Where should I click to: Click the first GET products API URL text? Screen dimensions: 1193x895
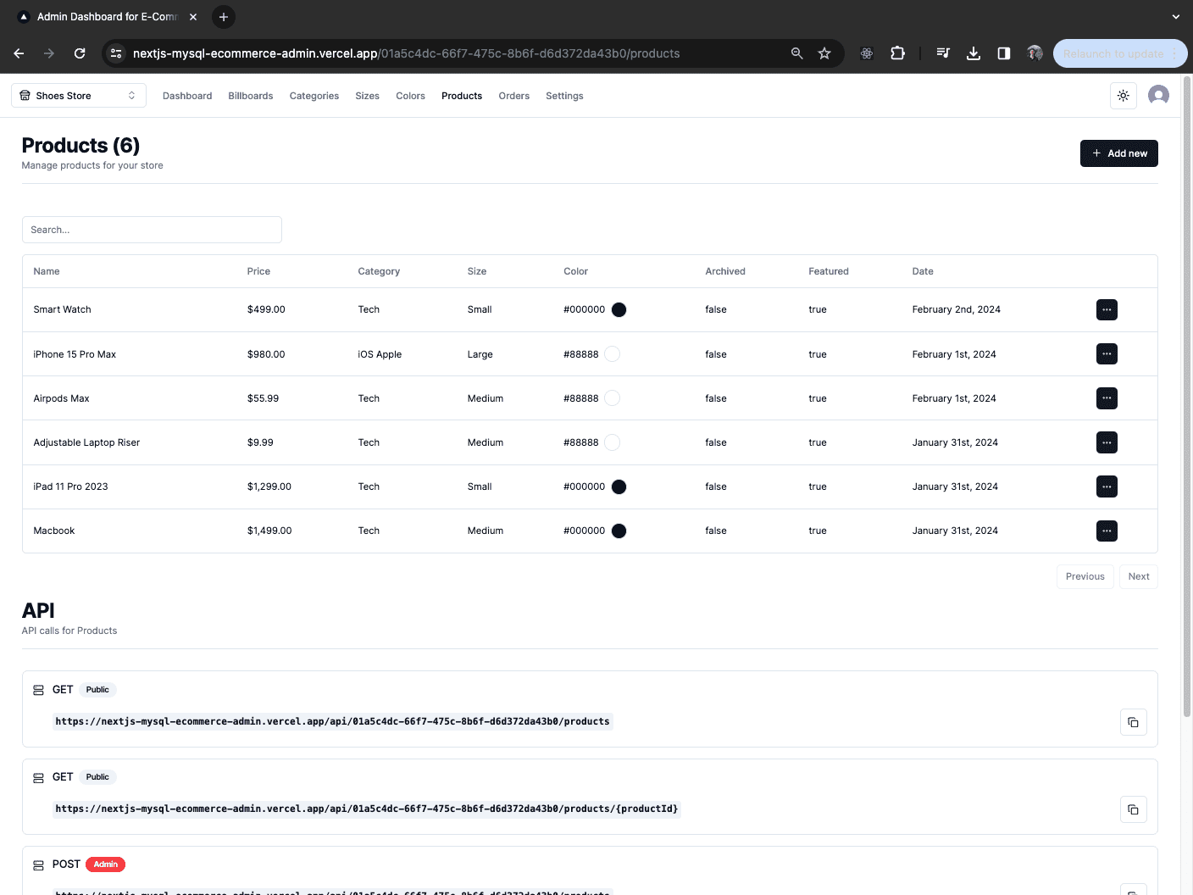point(332,721)
